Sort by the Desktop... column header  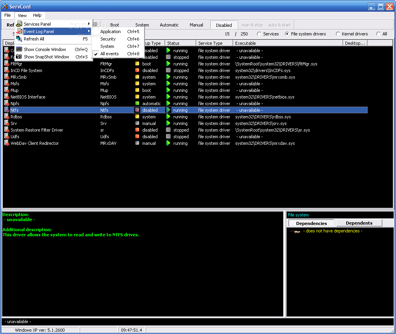click(355, 43)
